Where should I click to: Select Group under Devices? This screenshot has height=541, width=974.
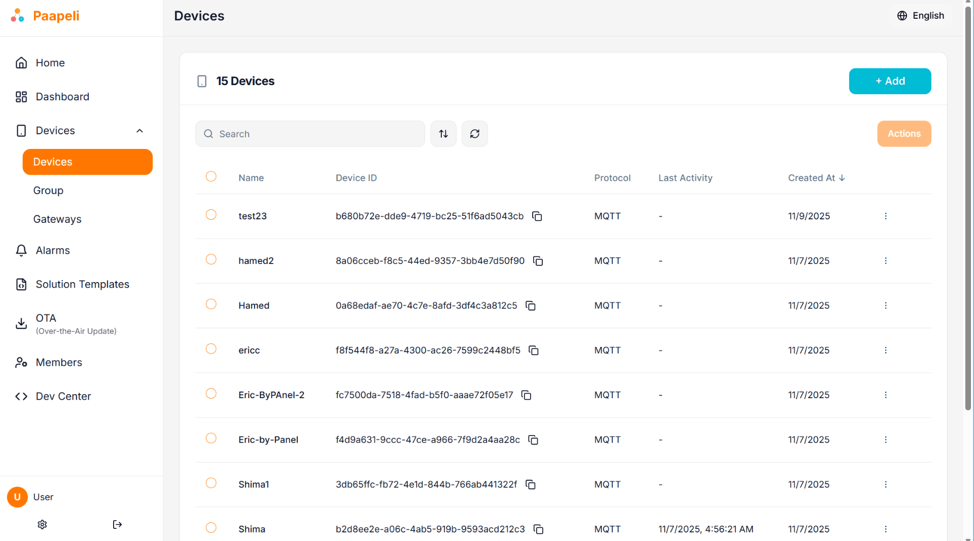pyautogui.click(x=48, y=190)
